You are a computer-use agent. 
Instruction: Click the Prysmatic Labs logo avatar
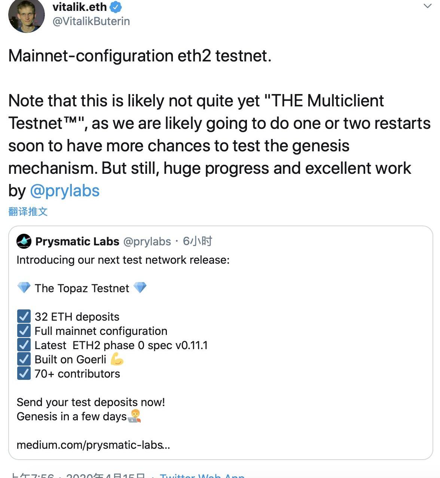[24, 242]
